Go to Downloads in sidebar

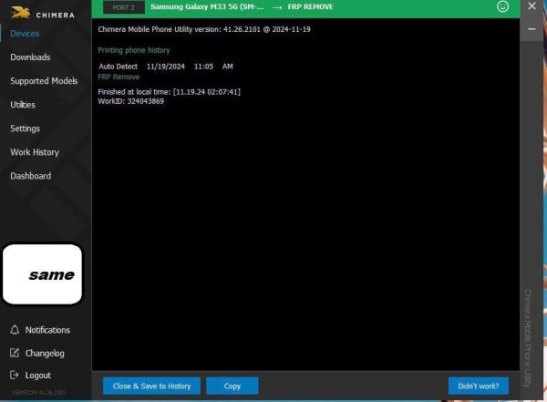pyautogui.click(x=30, y=57)
